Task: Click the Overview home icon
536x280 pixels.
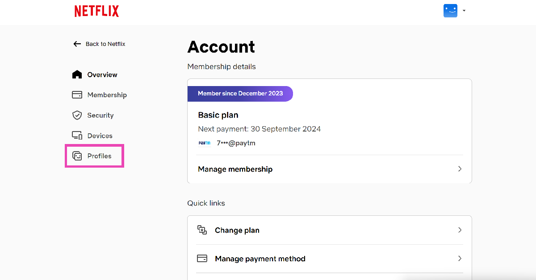Action: [77, 74]
